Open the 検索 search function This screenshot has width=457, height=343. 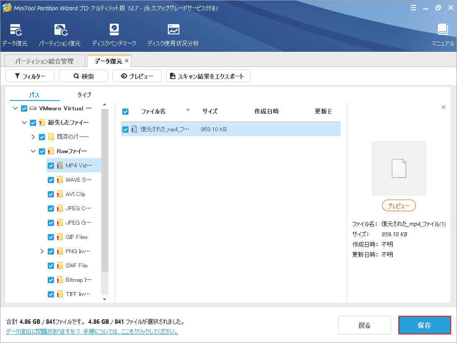coord(83,76)
